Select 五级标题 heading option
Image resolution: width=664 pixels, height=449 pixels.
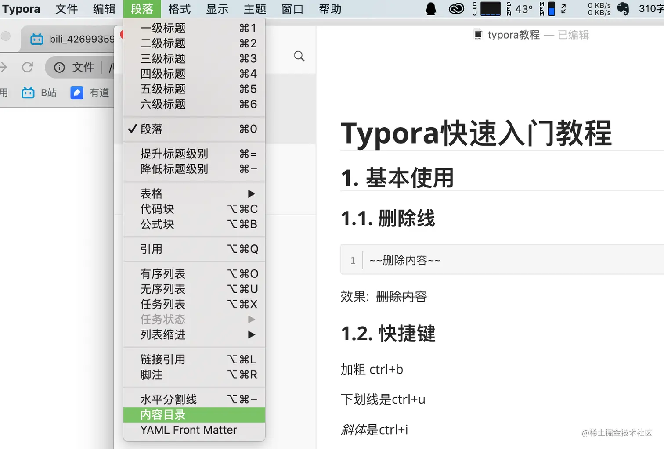tap(194, 89)
